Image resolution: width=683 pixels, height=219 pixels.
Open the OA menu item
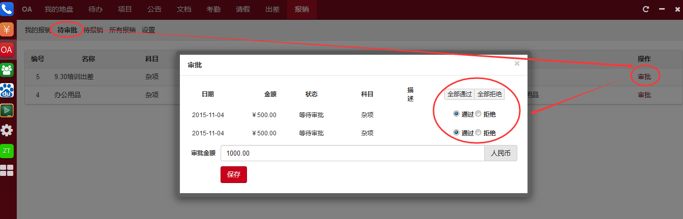click(27, 9)
